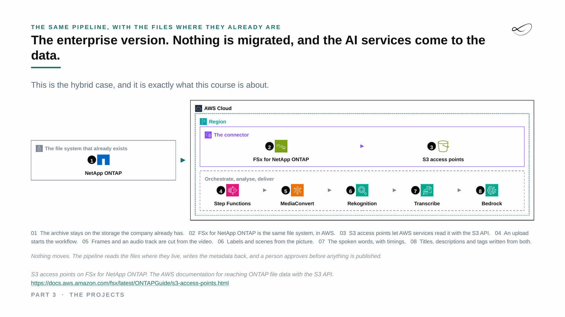Click 'Orchestrate, analyse, deliver' group title
Image resolution: width=565 pixels, height=317 pixels.
tap(239, 179)
